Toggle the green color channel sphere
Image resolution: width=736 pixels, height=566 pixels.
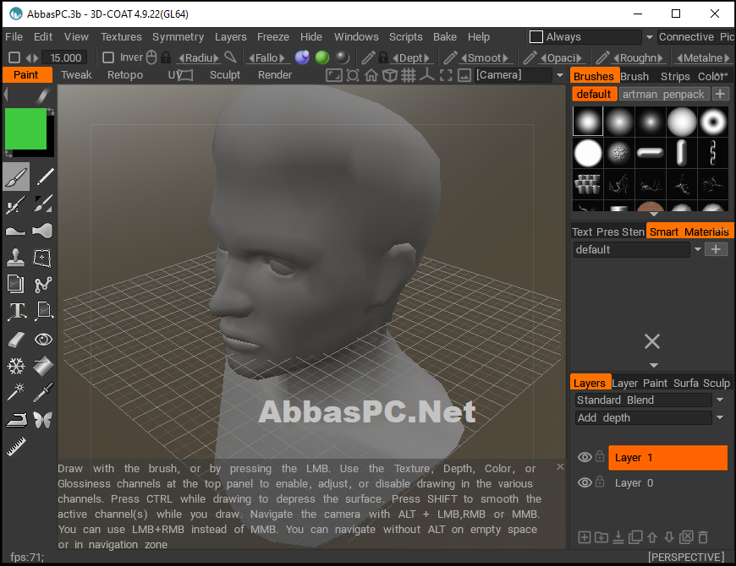[322, 57]
